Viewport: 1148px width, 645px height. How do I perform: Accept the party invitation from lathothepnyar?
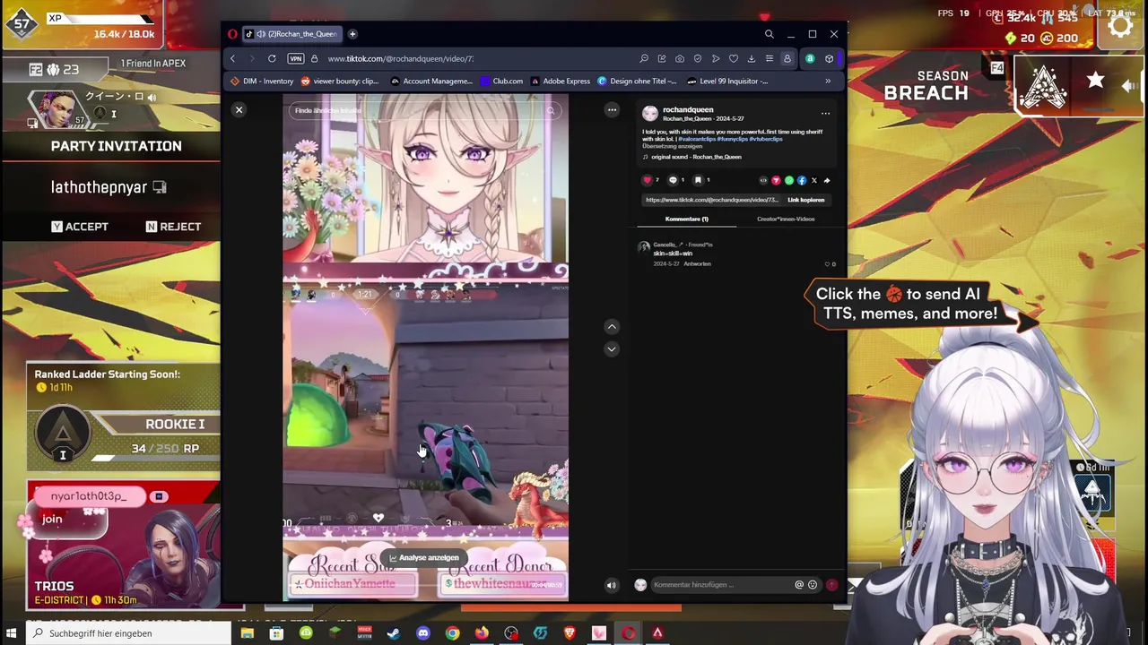[x=80, y=227]
